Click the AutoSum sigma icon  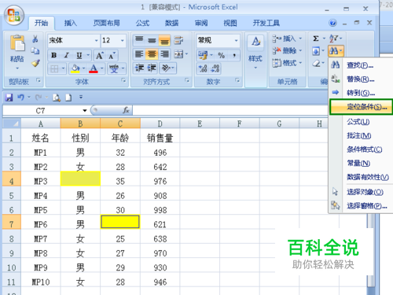316,39
